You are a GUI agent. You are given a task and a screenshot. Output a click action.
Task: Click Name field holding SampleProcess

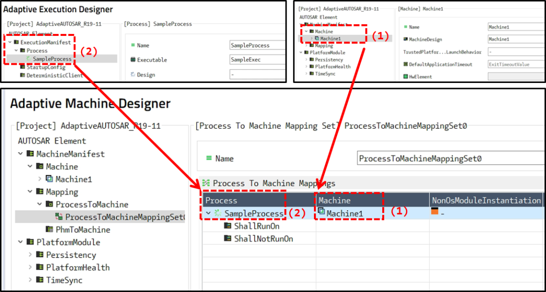(x=257, y=46)
